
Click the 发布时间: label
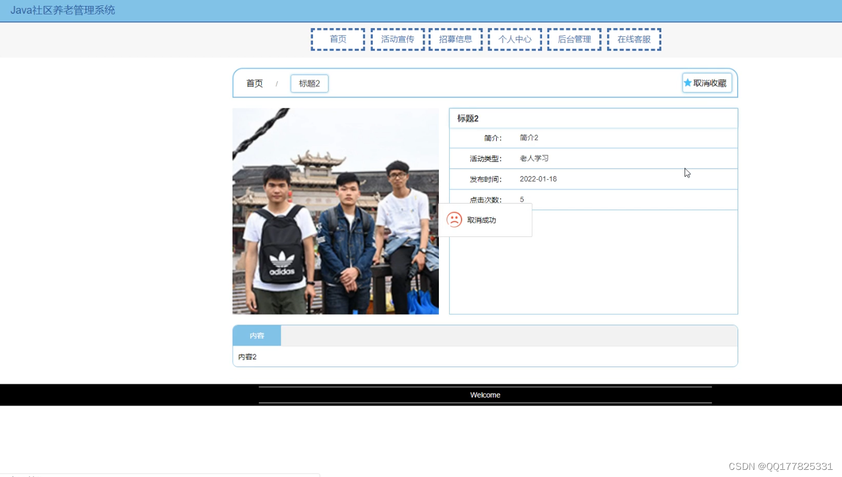pyautogui.click(x=486, y=179)
